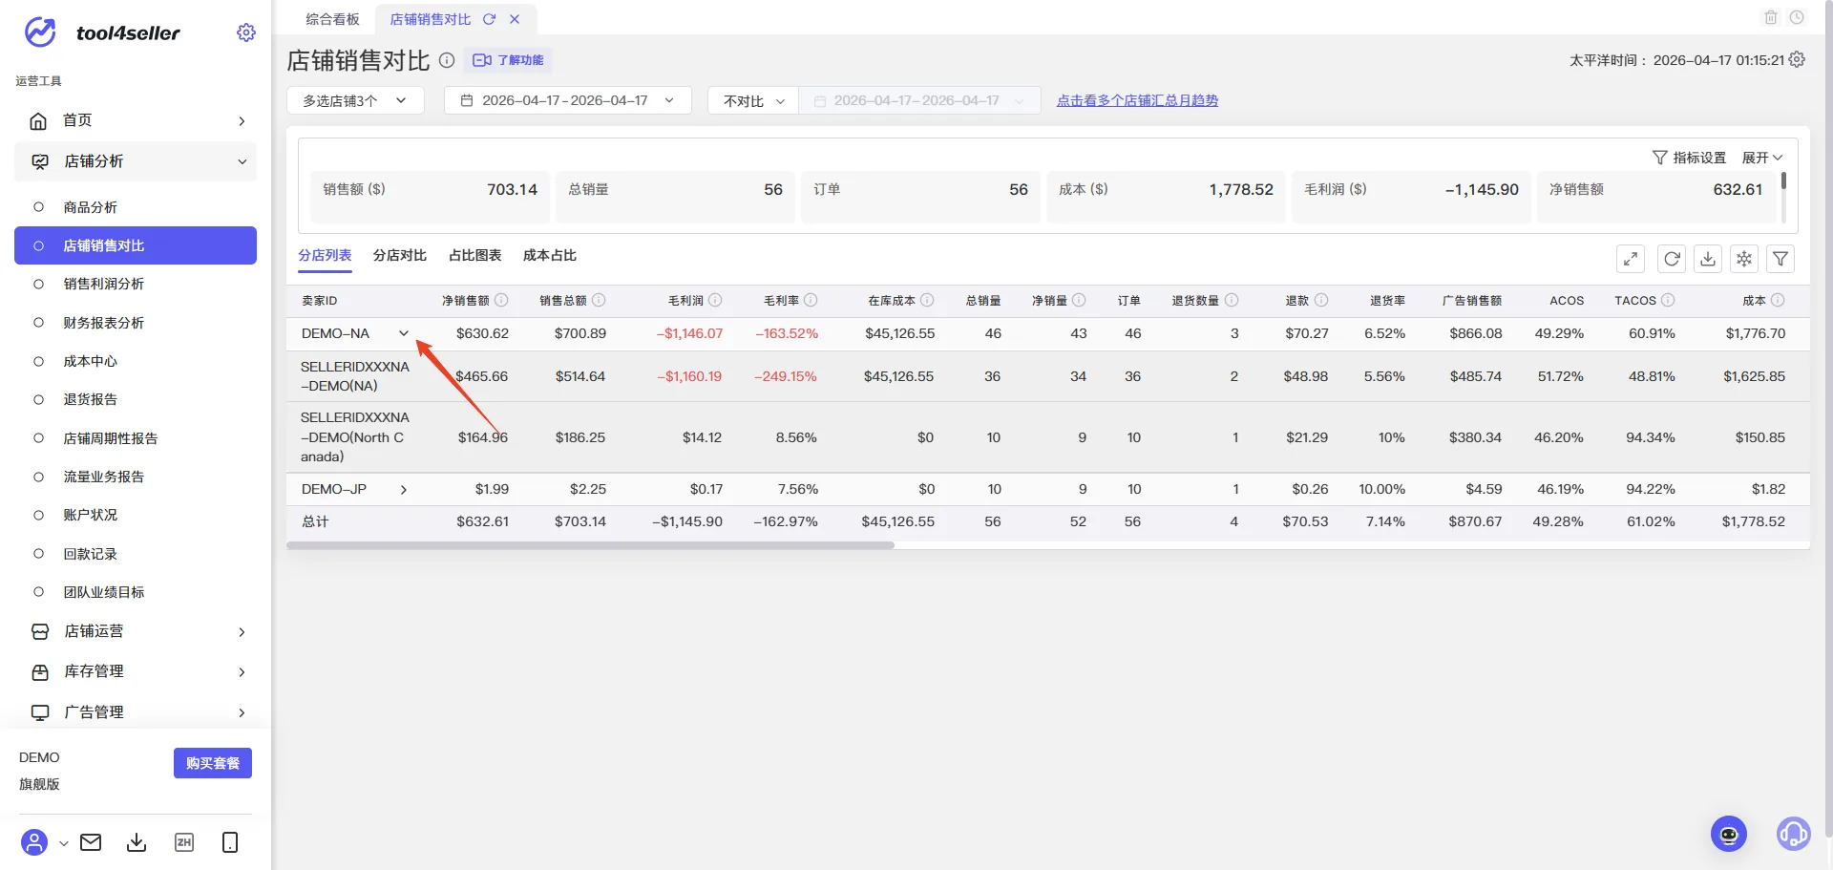Open timezone settings gear next to Pacific time

(x=1797, y=59)
